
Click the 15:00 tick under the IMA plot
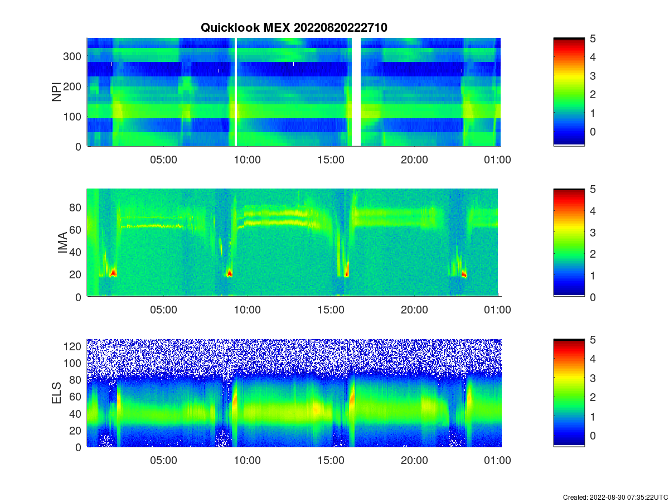[x=331, y=310]
